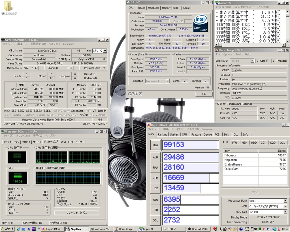Switch to Mainboard tab in CPU-Z
This screenshot has width=290, height=232.
[x=153, y=8]
